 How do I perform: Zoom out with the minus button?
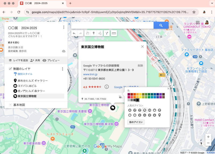coord(208,143)
